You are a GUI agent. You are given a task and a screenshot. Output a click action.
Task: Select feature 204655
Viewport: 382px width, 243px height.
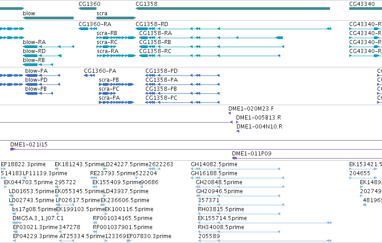(x=363, y=178)
